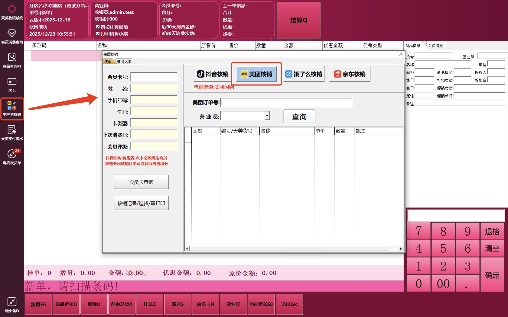
Task: Toggle the 自动计算促销 checkbox
Action: pos(98,27)
